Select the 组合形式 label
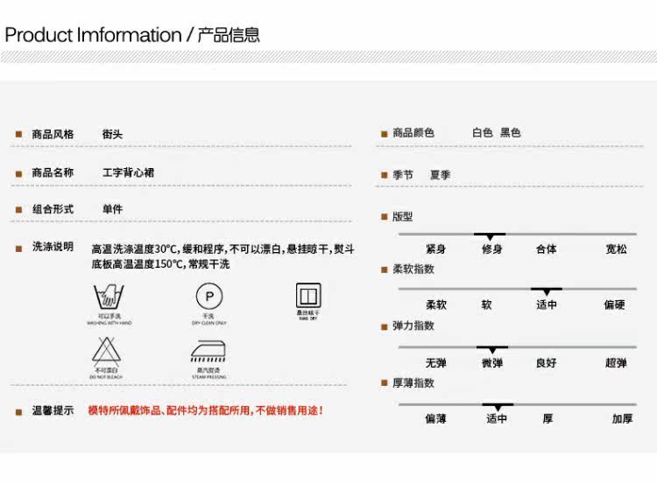 pyautogui.click(x=53, y=209)
